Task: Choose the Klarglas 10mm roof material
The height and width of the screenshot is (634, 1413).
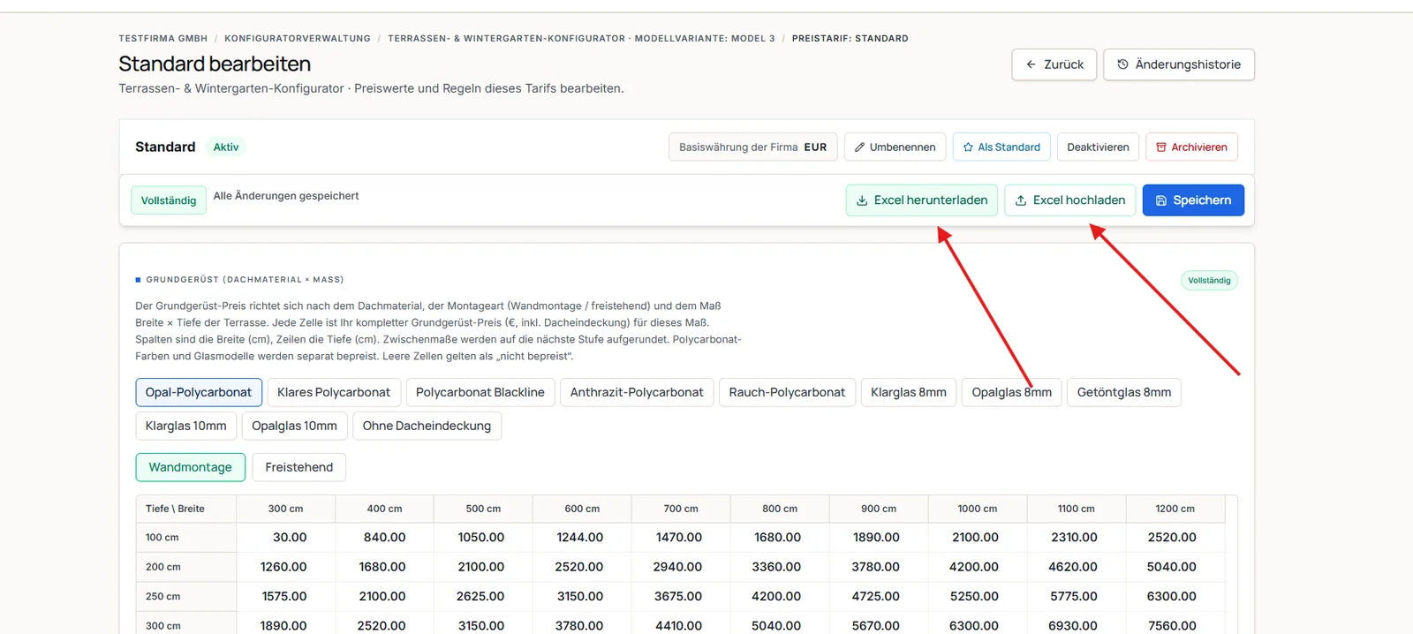Action: [x=186, y=426]
